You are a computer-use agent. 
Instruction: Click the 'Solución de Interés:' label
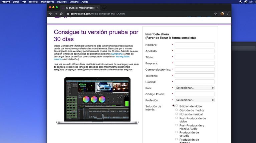click(153, 108)
